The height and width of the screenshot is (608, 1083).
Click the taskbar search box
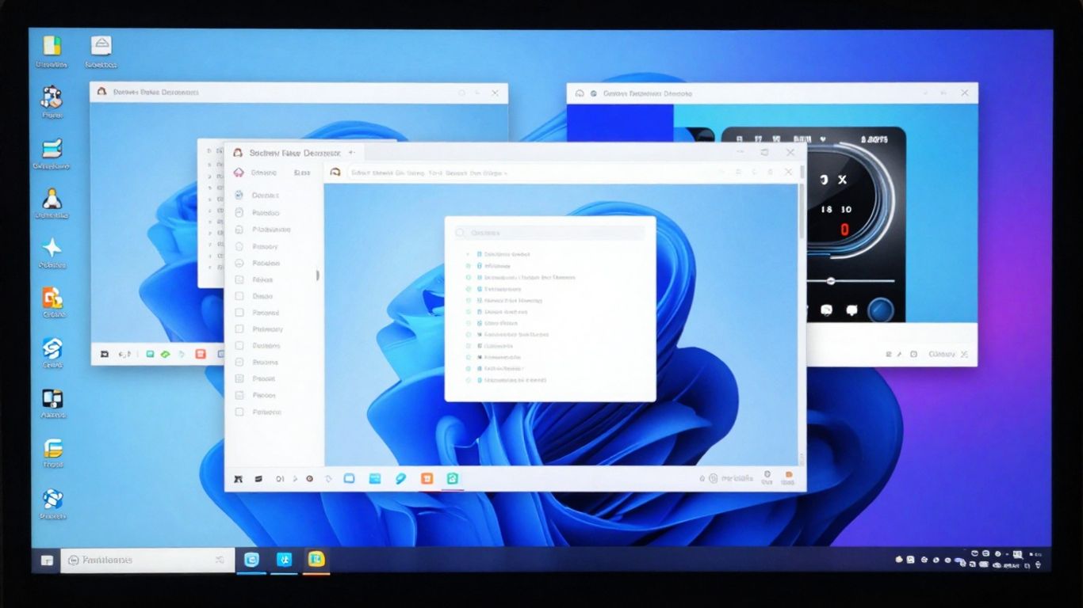pyautogui.click(x=147, y=560)
